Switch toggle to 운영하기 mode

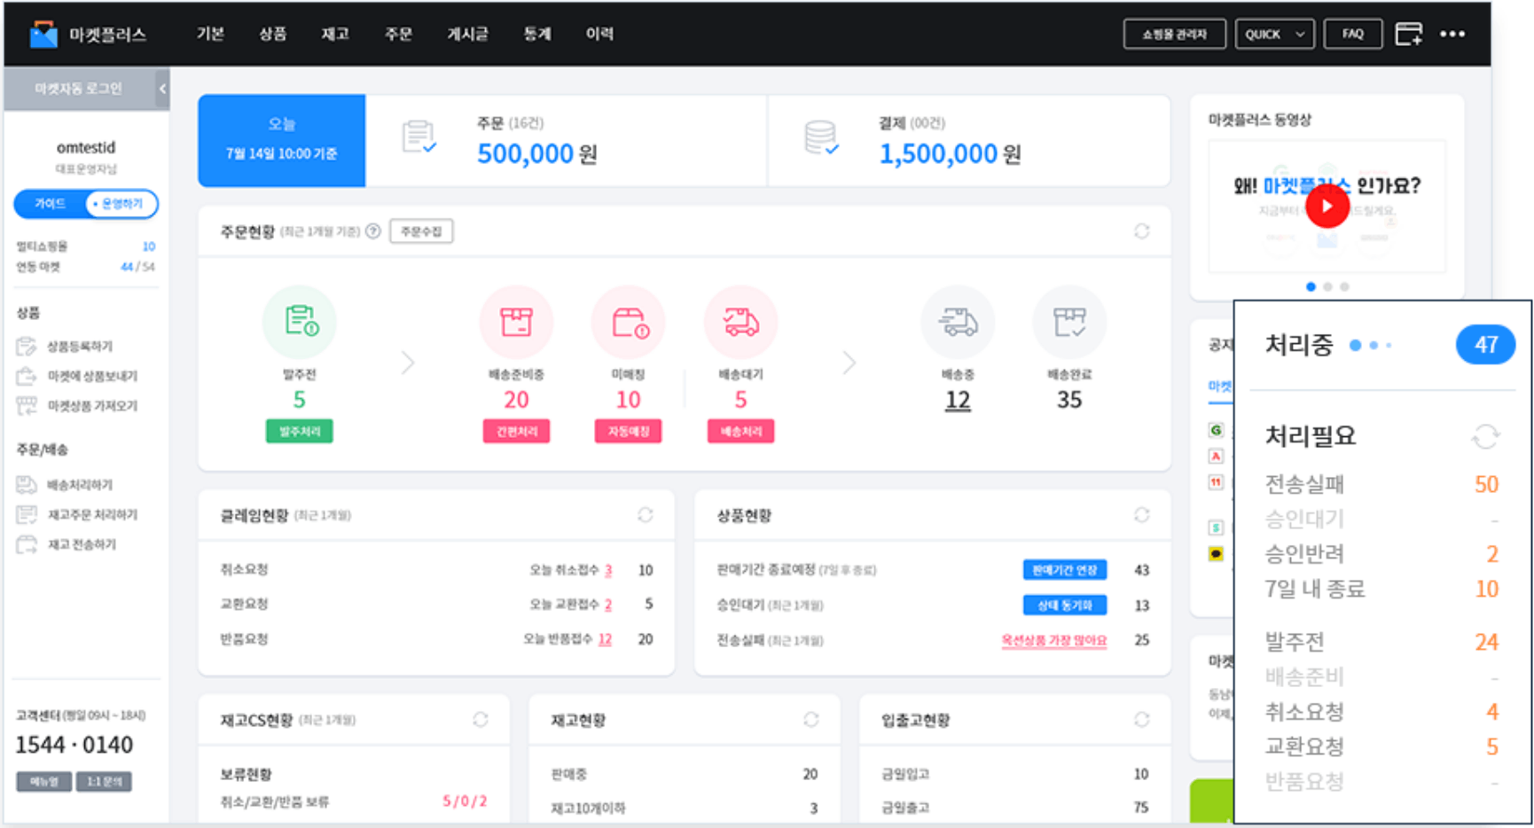pos(121,204)
